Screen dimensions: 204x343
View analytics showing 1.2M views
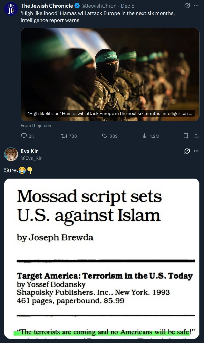(145, 136)
